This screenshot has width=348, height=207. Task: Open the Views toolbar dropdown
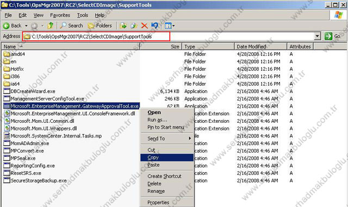(x=170, y=26)
